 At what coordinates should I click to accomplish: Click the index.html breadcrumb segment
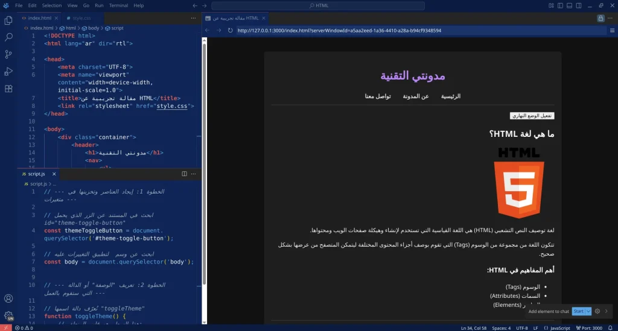[39, 28]
